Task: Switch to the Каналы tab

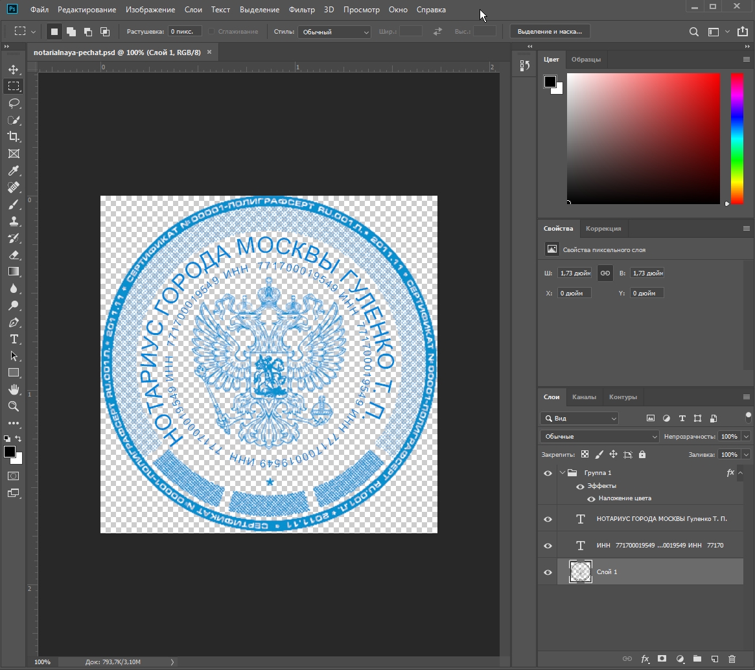Action: tap(584, 397)
